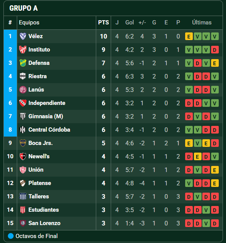
Task: Click the Boca Jrs. crest icon
Action: (x=23, y=143)
